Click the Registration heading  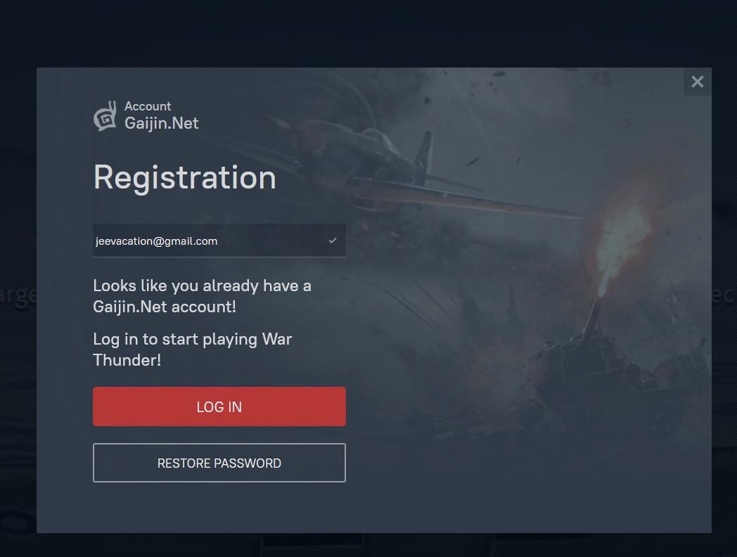click(185, 178)
